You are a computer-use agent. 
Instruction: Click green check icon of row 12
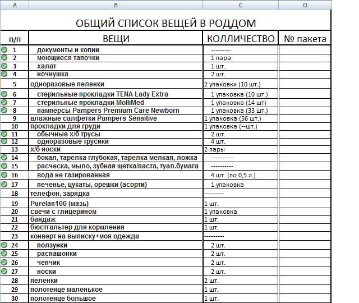(x=4, y=141)
